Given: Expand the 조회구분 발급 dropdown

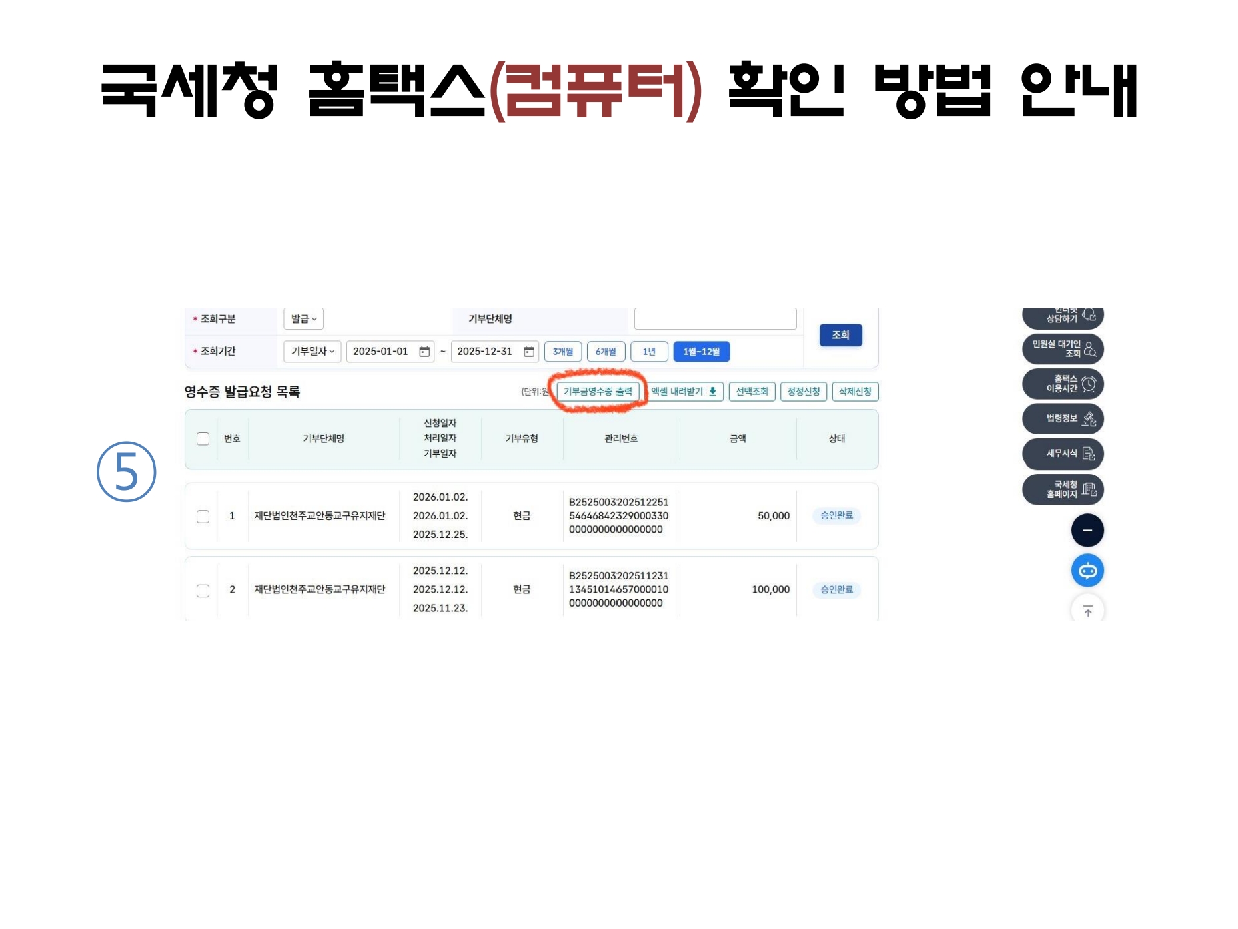Looking at the screenshot, I should pos(303,319).
